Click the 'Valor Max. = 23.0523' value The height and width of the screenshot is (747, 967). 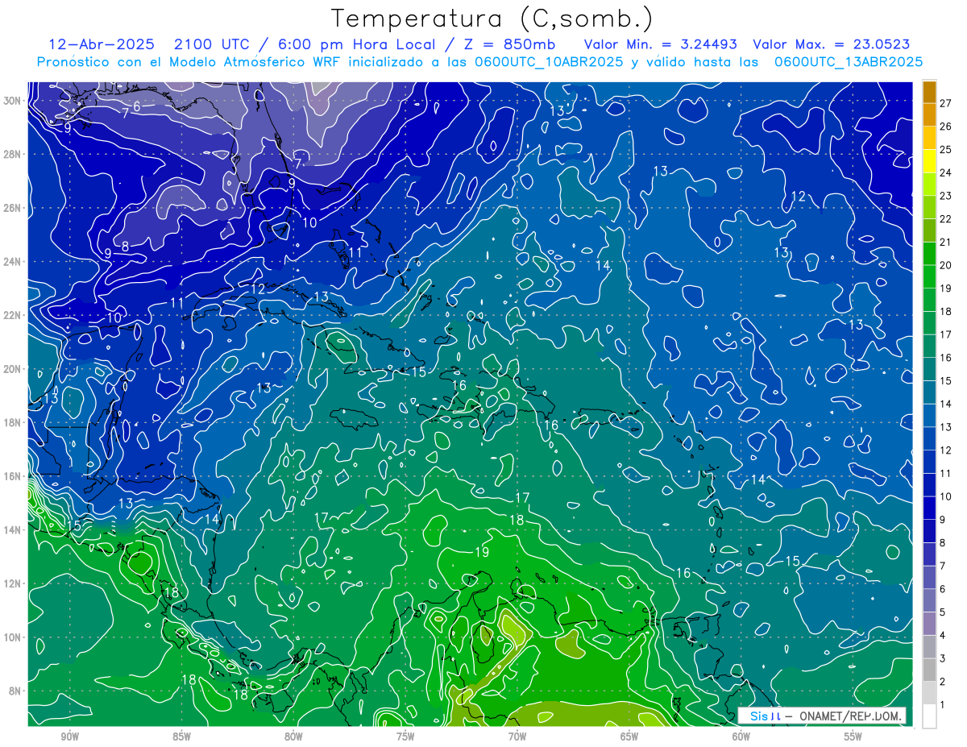coord(831,44)
